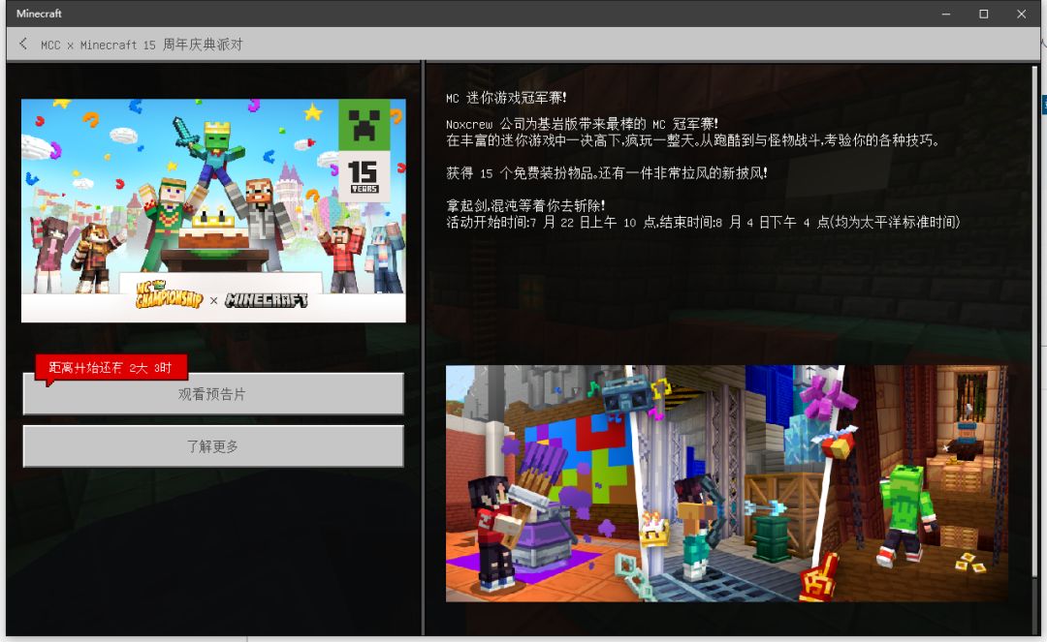Click the line 获得 15 个免费装扮物品
The image size is (1047, 642).
pyautogui.click(x=606, y=173)
